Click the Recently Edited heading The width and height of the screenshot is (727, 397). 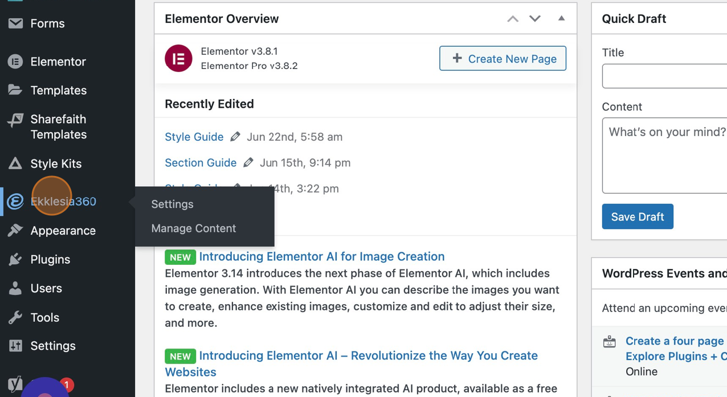tap(209, 104)
